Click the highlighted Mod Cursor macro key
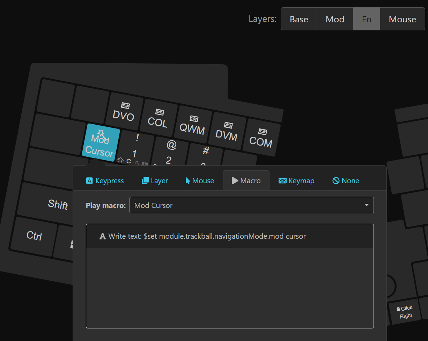Viewport: 428px width, 341px height. (101, 143)
